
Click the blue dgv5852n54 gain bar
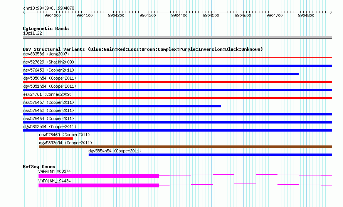point(177,130)
